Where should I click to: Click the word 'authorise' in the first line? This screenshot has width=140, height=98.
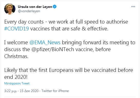click(x=117, y=22)
